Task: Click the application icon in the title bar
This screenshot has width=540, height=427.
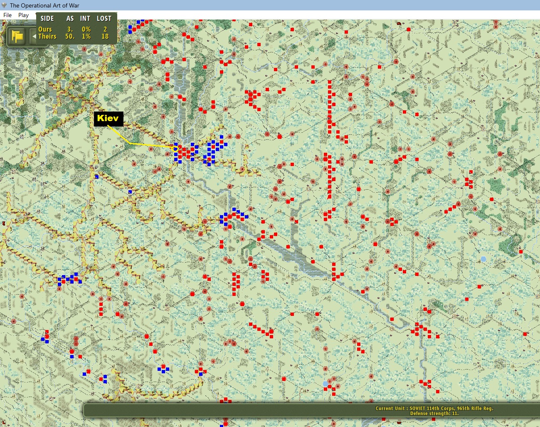Action: click(5, 5)
